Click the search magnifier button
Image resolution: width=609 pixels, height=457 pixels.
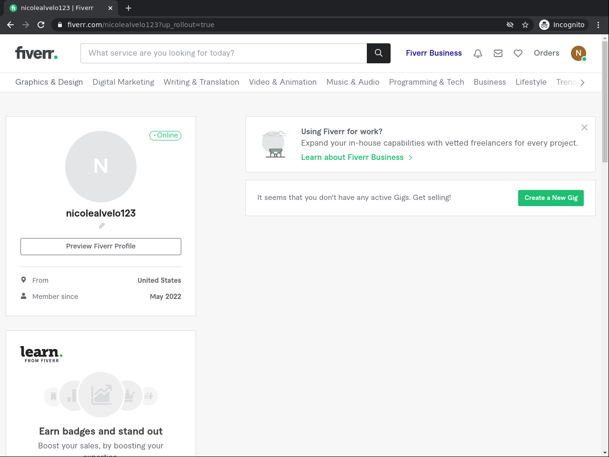click(x=379, y=53)
